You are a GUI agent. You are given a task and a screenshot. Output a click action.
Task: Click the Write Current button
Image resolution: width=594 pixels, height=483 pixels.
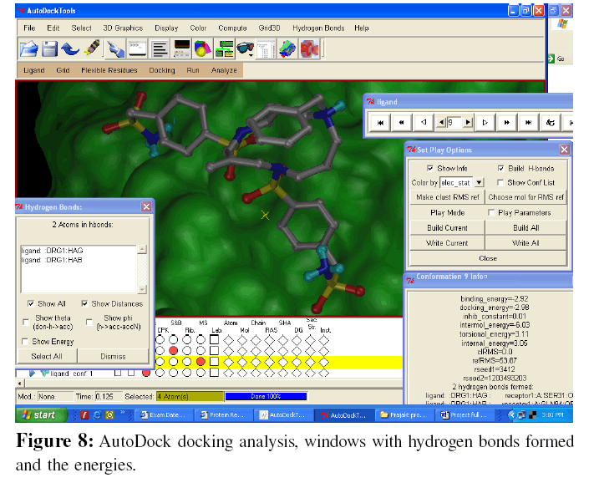(x=447, y=243)
